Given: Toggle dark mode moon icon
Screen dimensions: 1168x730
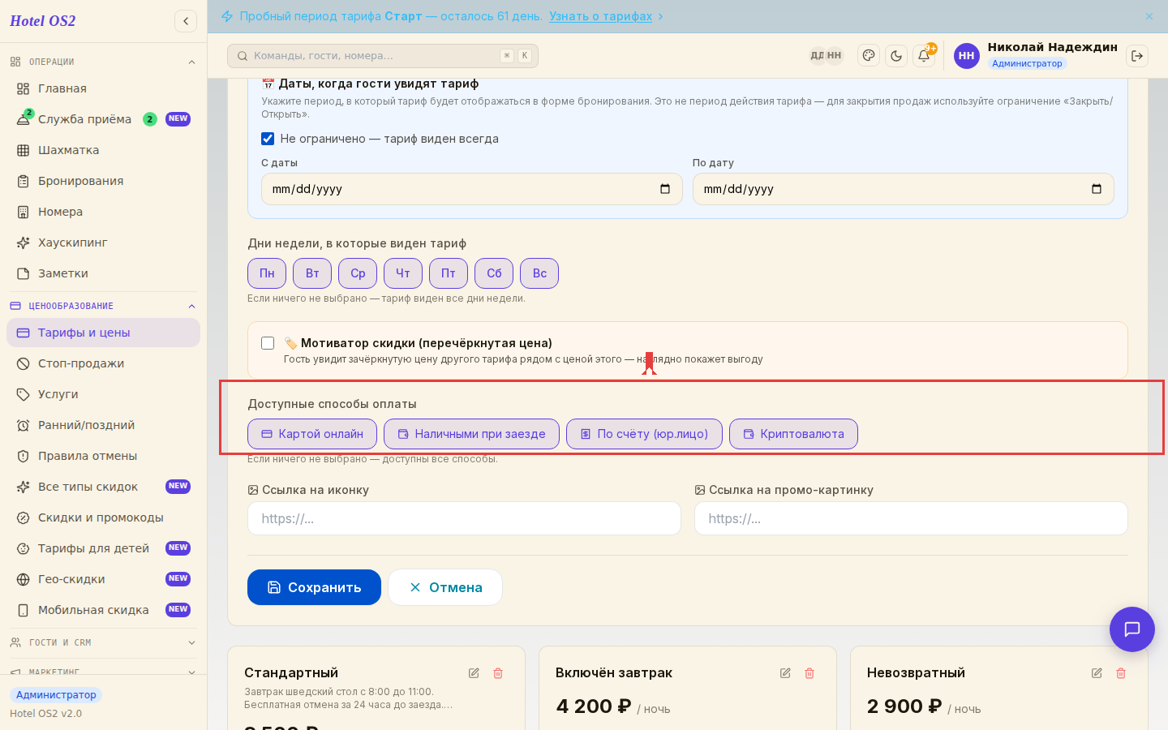Looking at the screenshot, I should pos(896,56).
